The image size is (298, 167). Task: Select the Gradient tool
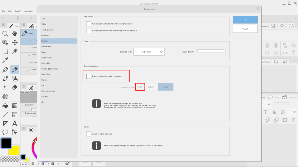click(15, 106)
